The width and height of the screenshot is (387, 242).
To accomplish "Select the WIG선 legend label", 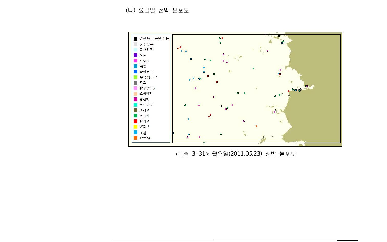I will (x=144, y=127).
